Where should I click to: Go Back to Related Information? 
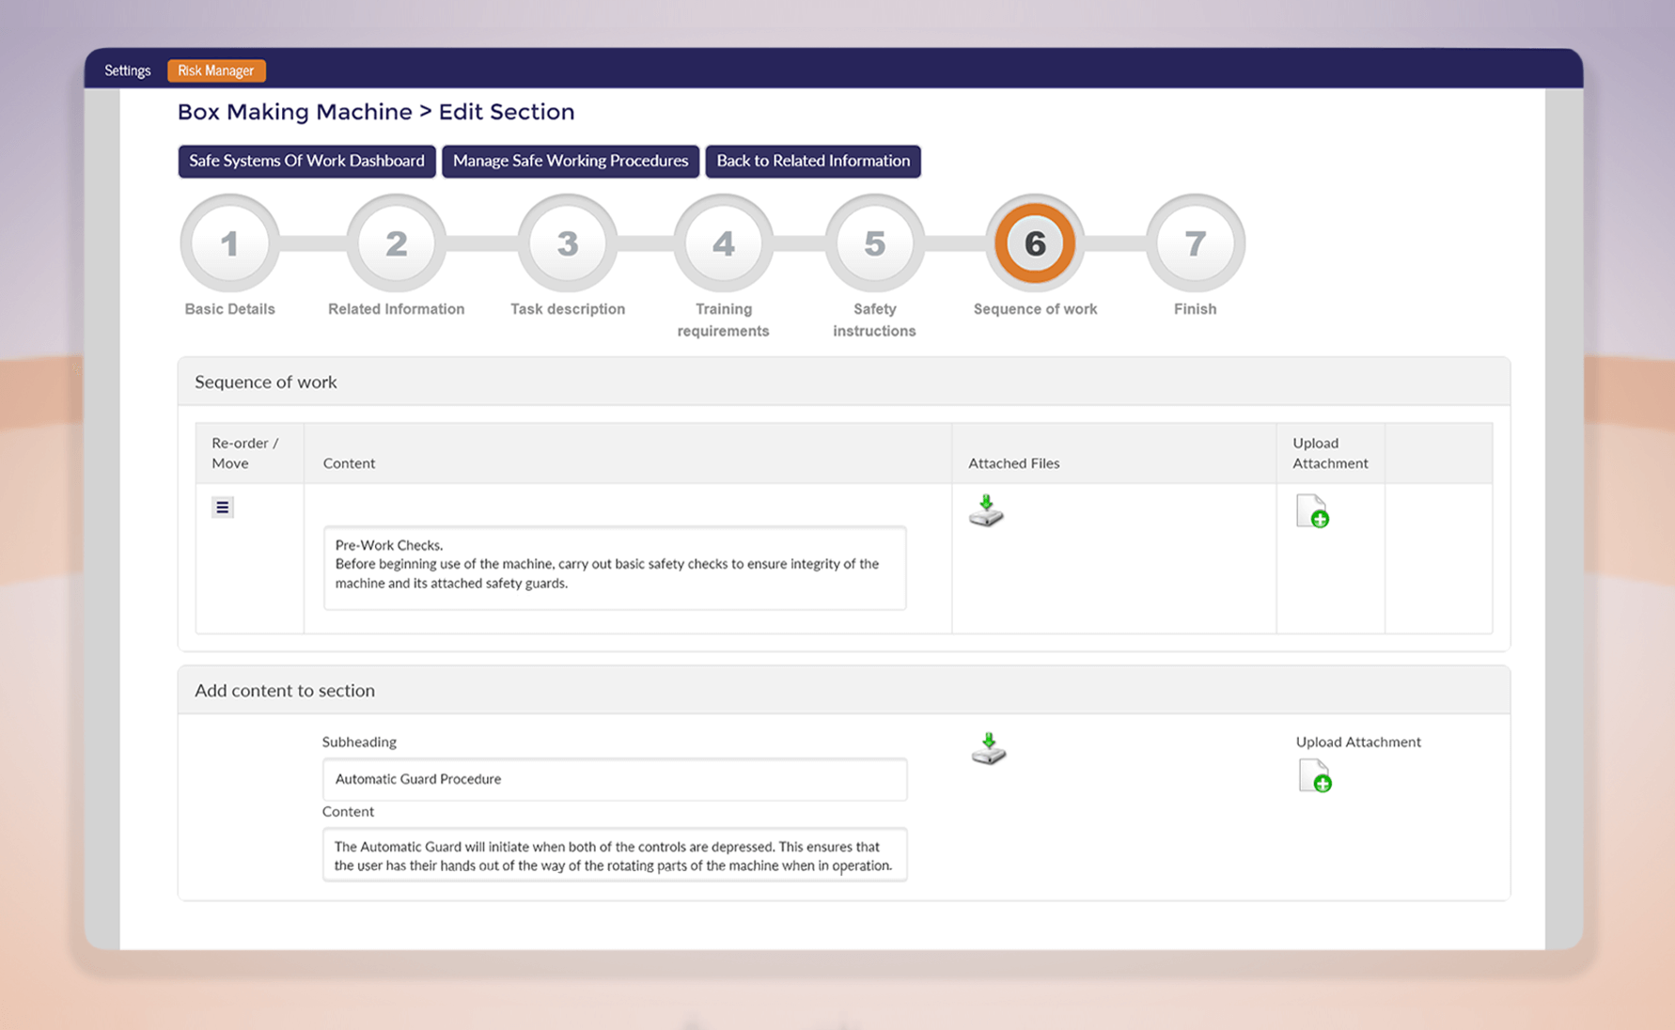(812, 161)
